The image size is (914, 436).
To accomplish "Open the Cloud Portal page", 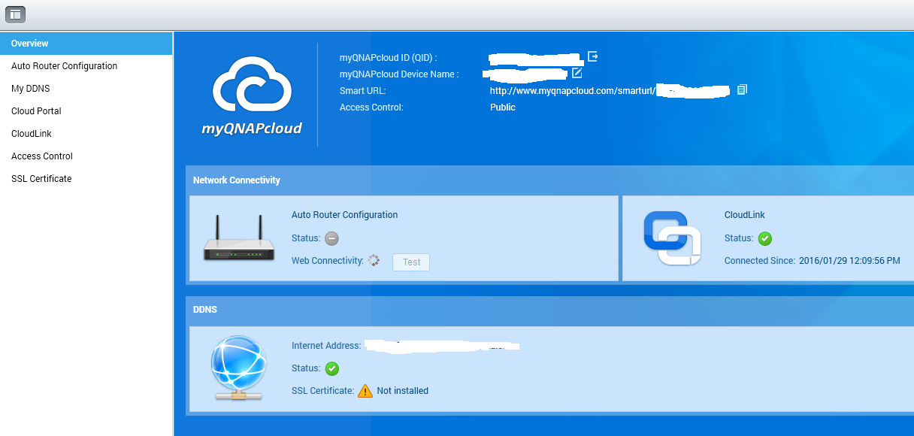I will tap(36, 111).
